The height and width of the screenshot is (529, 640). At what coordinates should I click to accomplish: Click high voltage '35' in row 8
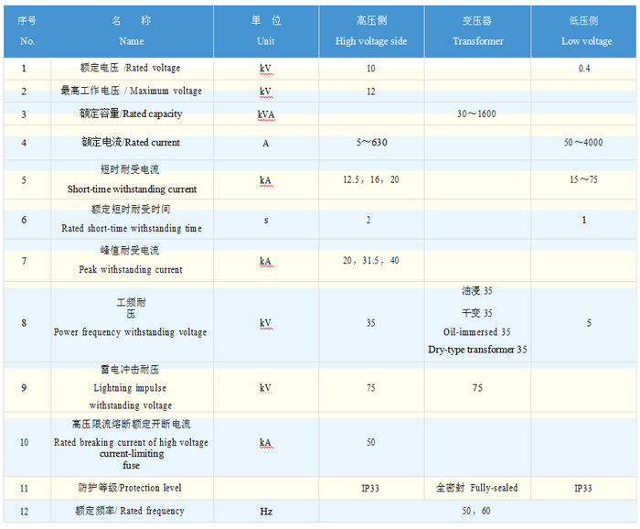(x=370, y=323)
